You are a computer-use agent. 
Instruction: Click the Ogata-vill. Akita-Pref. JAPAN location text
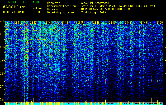[x=118, y=6]
